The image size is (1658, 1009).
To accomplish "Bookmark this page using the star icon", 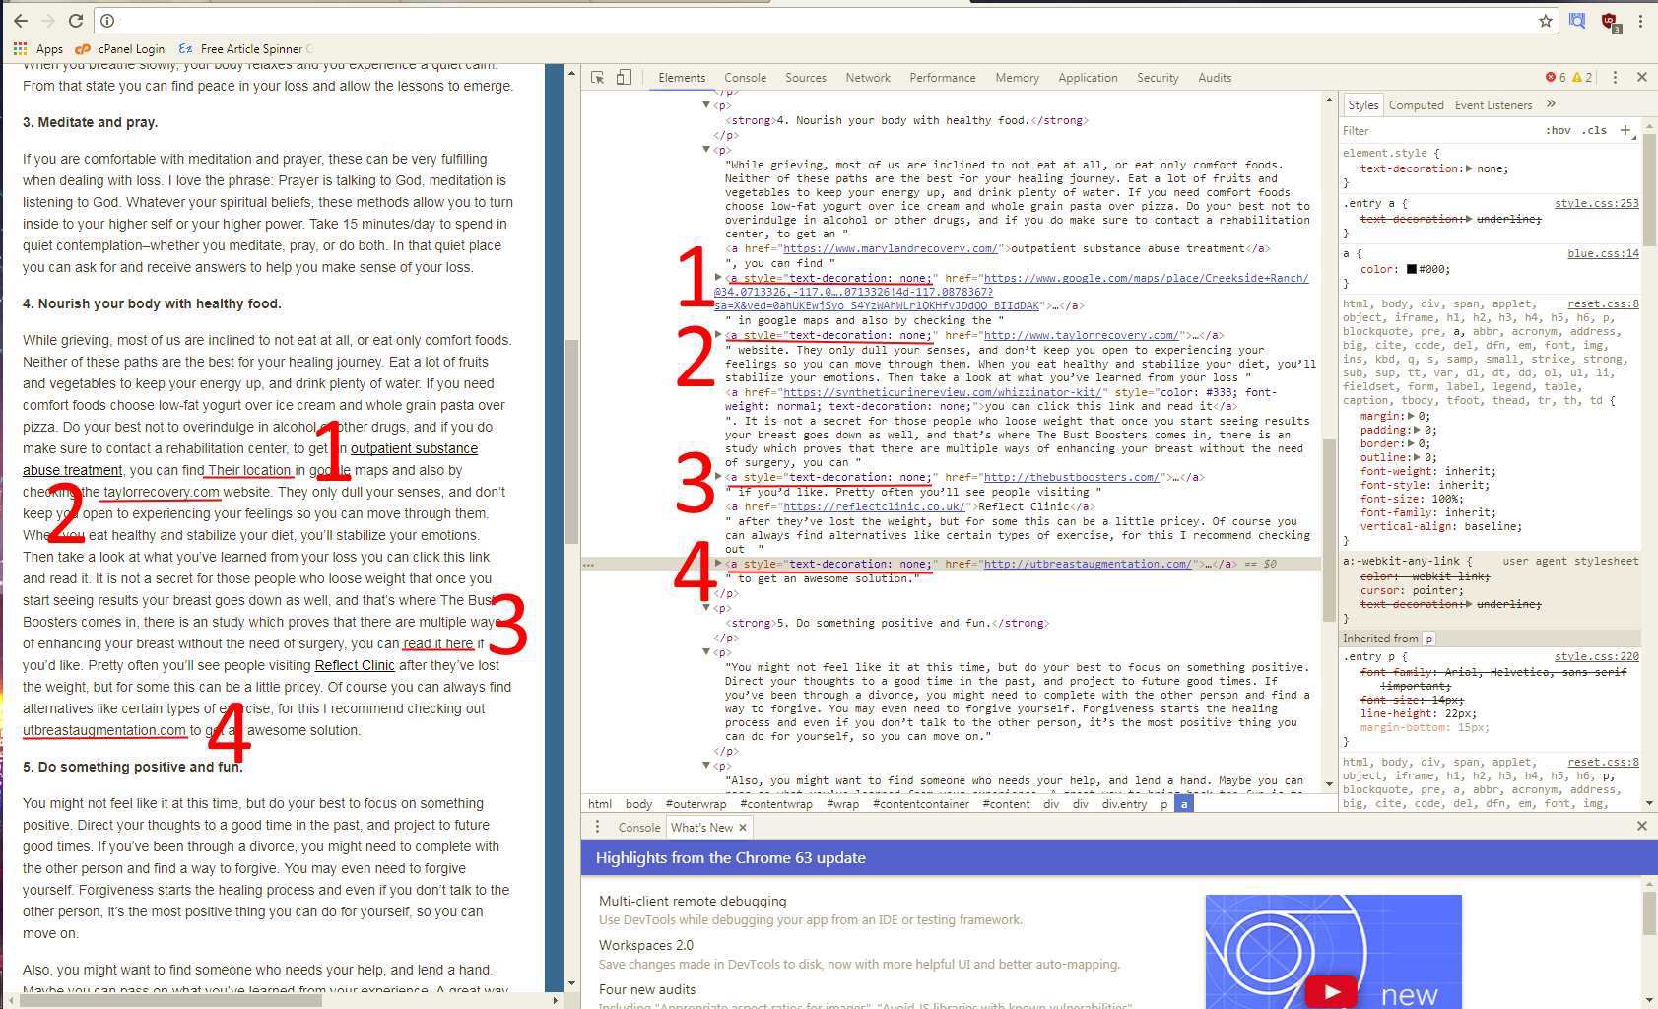I will pos(1545,21).
